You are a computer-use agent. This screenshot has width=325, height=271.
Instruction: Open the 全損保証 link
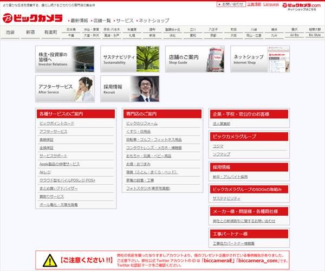pos(47,147)
